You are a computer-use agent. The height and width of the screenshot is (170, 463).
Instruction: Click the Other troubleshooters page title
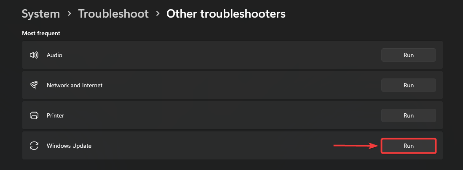click(x=226, y=14)
